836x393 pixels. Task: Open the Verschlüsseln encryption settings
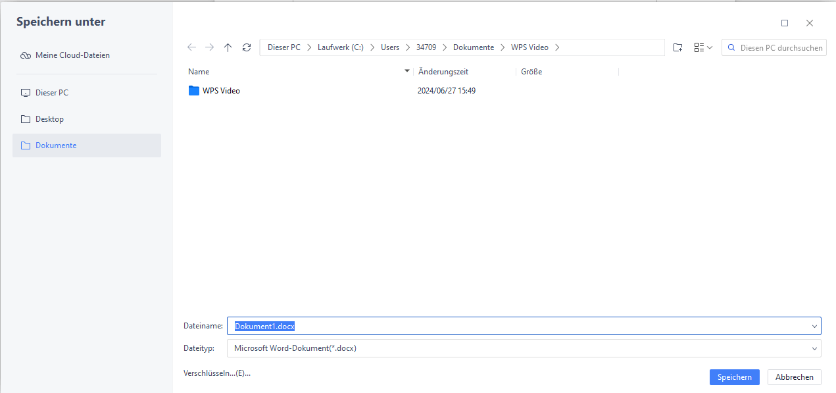216,373
